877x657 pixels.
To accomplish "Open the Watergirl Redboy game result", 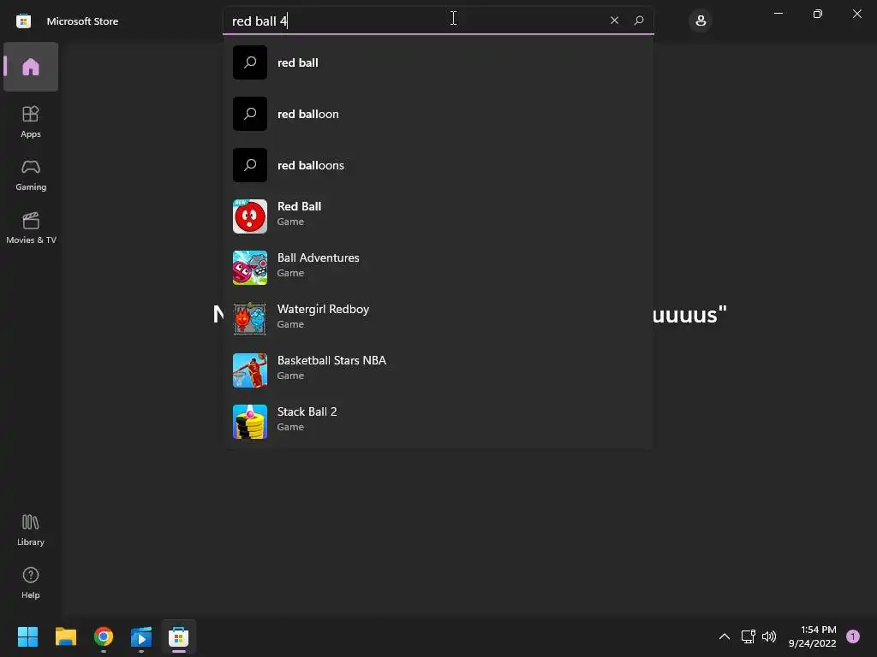I will (438, 319).
